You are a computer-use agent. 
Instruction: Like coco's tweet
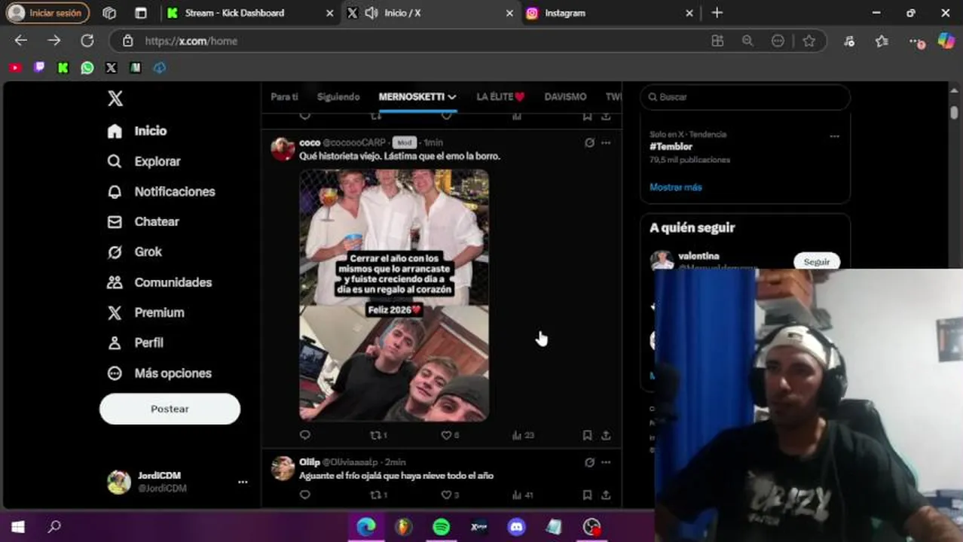tap(450, 435)
